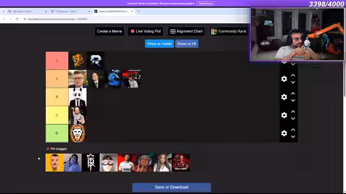This screenshot has height=194, width=346.
Task: Click the Share on Twitter button
Action: click(159, 44)
